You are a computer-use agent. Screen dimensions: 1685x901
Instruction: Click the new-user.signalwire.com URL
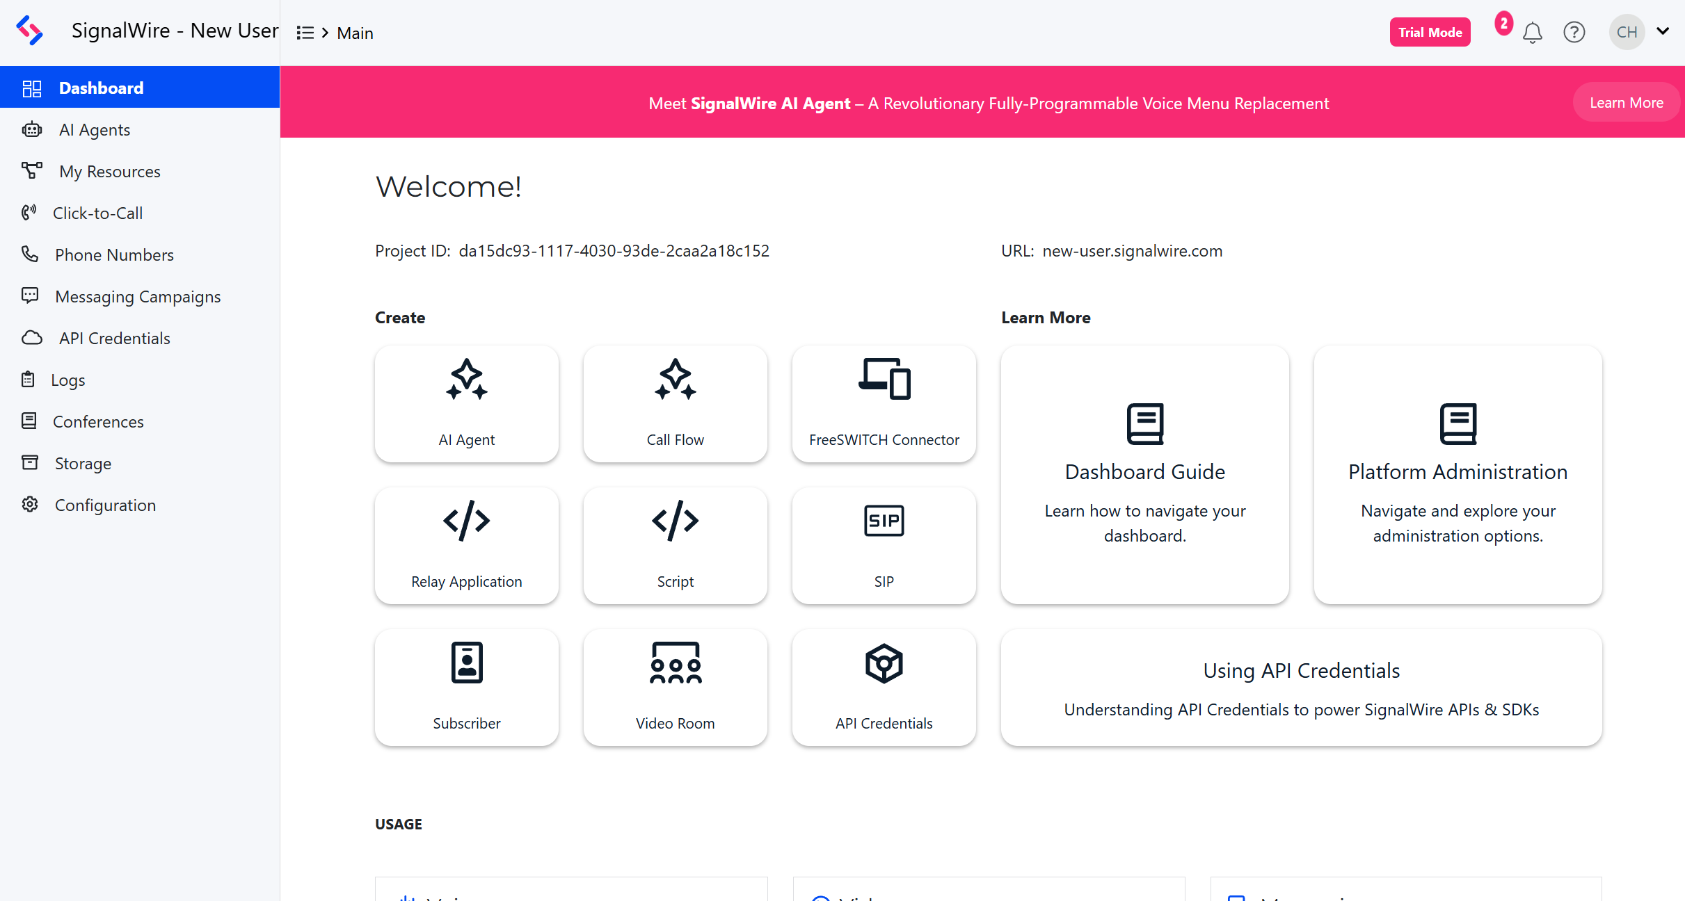coord(1132,251)
